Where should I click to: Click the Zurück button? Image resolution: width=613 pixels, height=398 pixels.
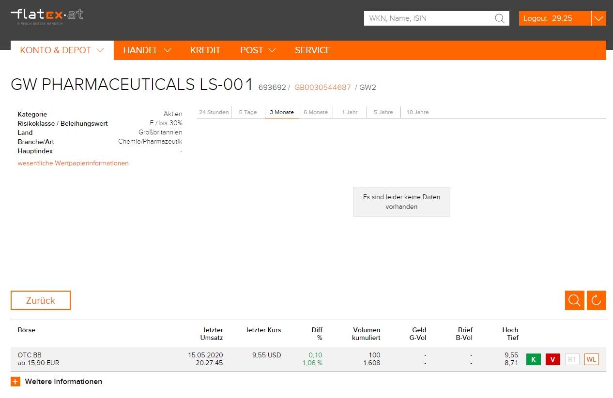pos(41,300)
